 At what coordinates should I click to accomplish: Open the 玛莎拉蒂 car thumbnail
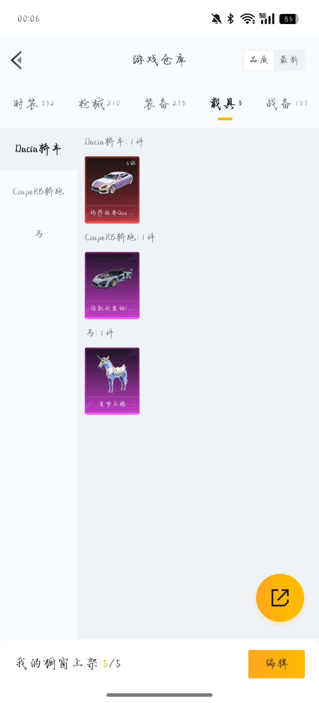[x=112, y=190]
